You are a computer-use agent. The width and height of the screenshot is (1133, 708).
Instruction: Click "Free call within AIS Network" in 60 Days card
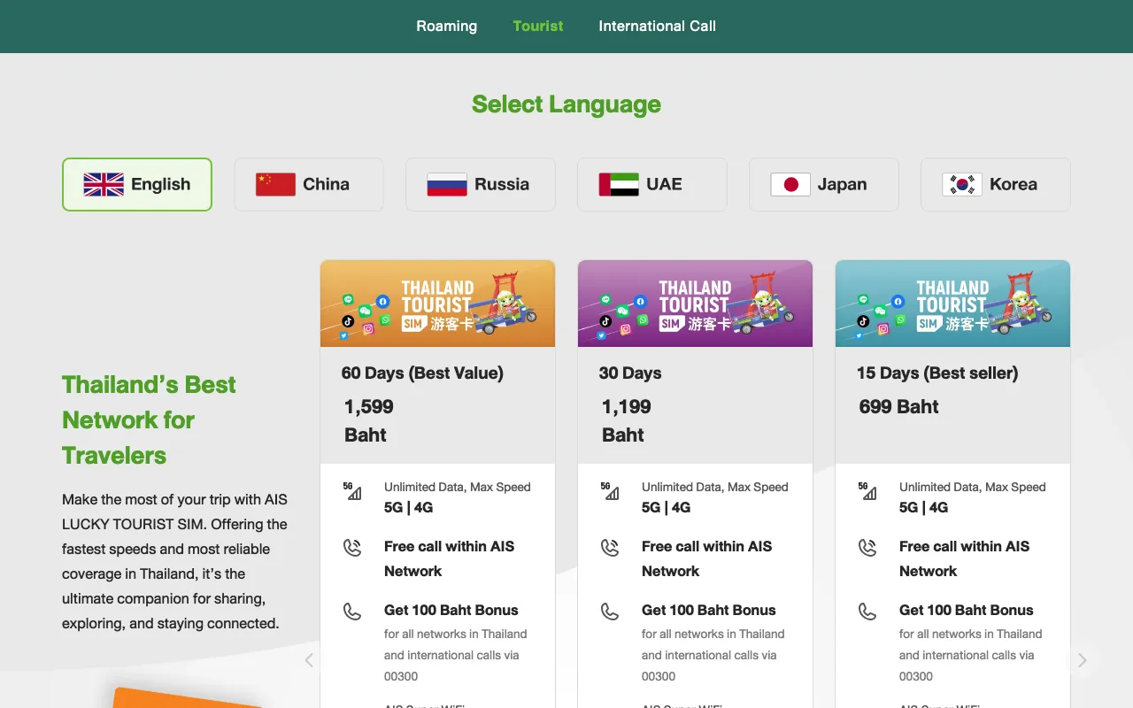pos(449,558)
